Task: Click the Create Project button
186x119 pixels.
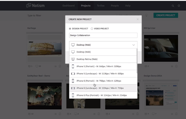Action: pyautogui.click(x=166, y=15)
